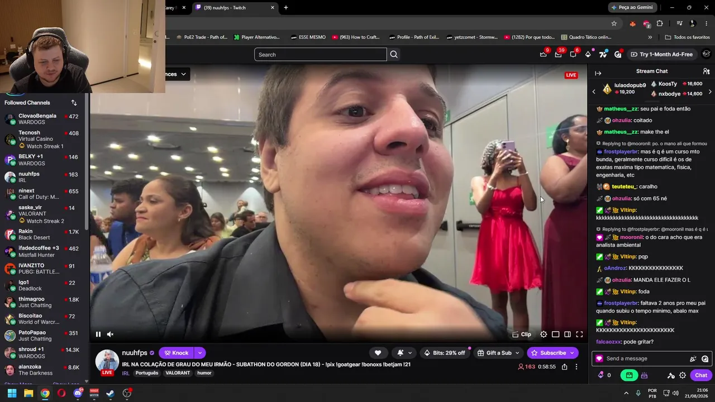Show previous gift leaderboard entries
Image resolution: width=715 pixels, height=402 pixels.
coord(594,92)
